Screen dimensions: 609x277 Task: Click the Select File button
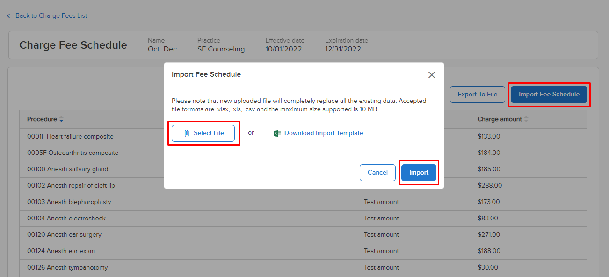pyautogui.click(x=203, y=133)
